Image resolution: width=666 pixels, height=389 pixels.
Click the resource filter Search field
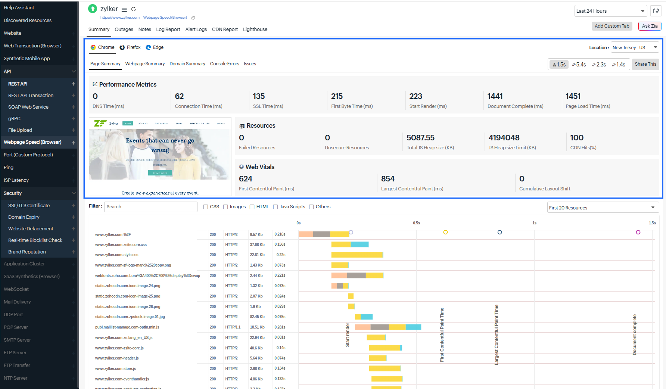pyautogui.click(x=150, y=207)
